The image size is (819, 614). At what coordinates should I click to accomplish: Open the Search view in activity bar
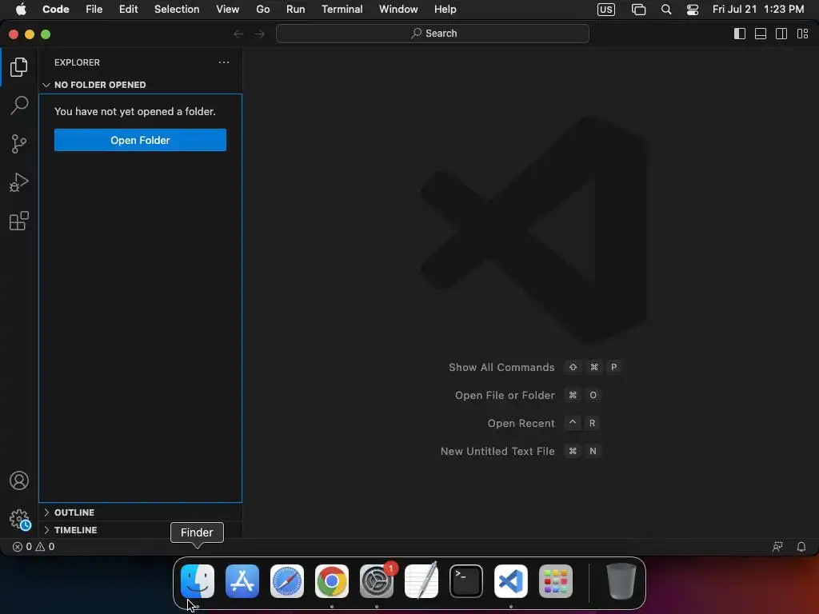[x=19, y=105]
